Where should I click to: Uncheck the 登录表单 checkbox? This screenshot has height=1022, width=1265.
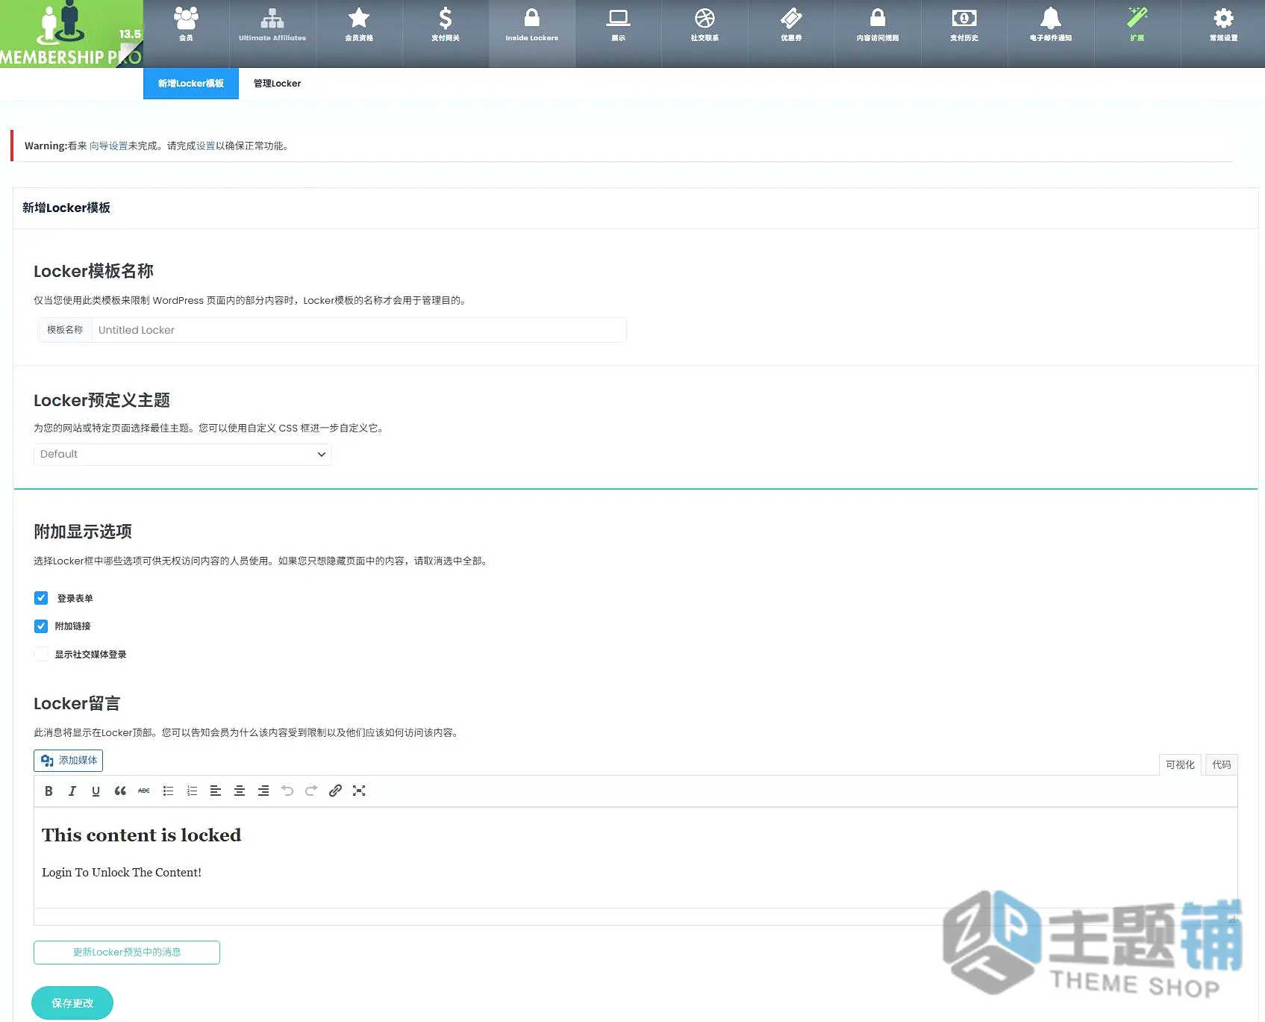coord(41,598)
